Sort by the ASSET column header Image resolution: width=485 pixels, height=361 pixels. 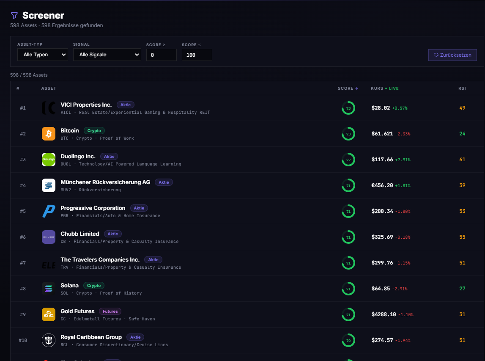coord(49,88)
